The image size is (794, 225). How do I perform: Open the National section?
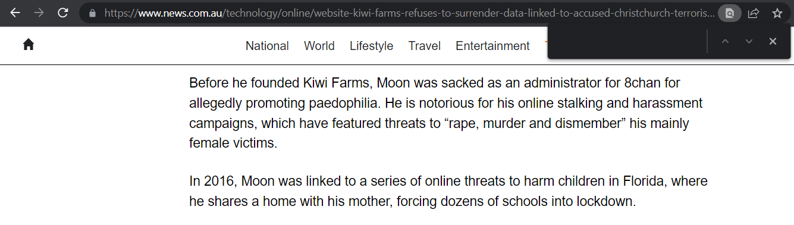point(267,46)
